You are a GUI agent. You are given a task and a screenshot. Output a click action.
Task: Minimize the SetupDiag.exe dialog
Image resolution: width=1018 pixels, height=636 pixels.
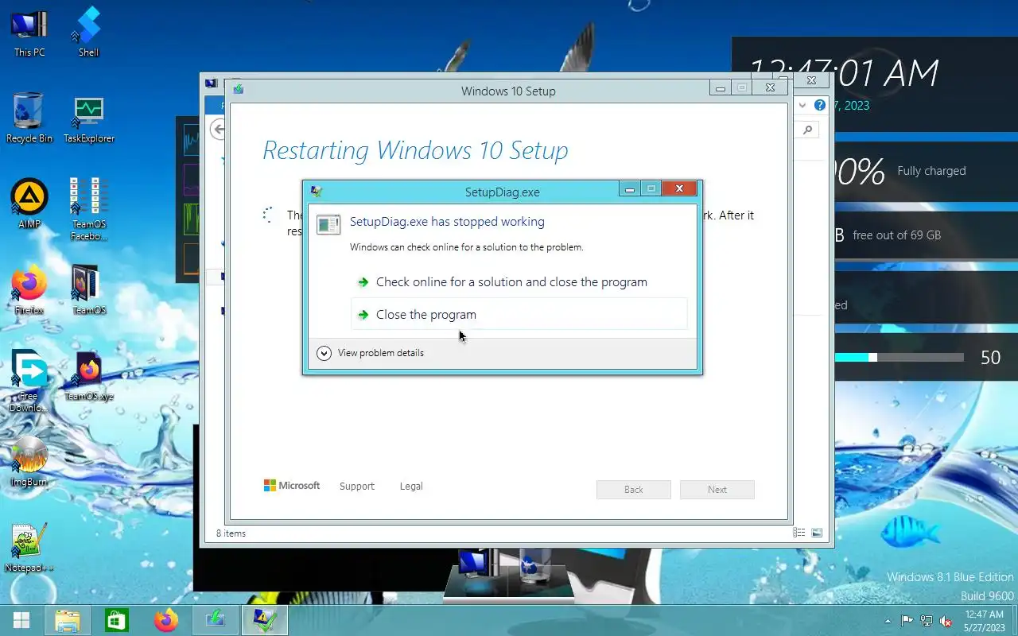pyautogui.click(x=630, y=189)
